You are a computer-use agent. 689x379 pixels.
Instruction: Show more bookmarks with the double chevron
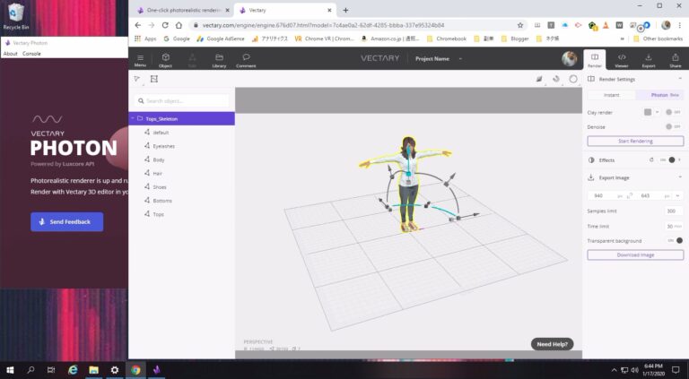pyautogui.click(x=623, y=39)
